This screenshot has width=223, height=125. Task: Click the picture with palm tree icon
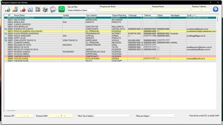click(45, 9)
